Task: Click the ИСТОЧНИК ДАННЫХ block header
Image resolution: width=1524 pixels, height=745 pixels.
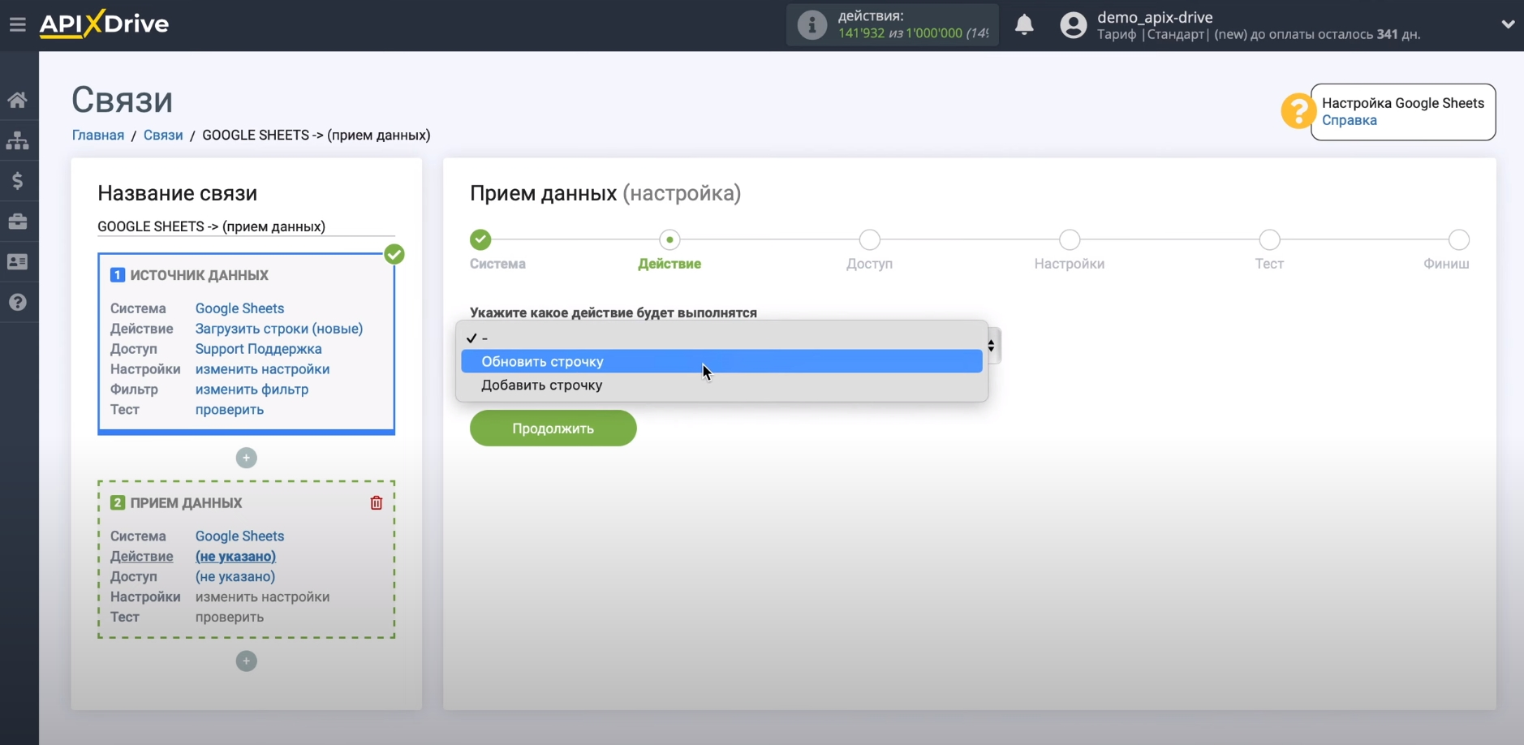Action: click(199, 275)
